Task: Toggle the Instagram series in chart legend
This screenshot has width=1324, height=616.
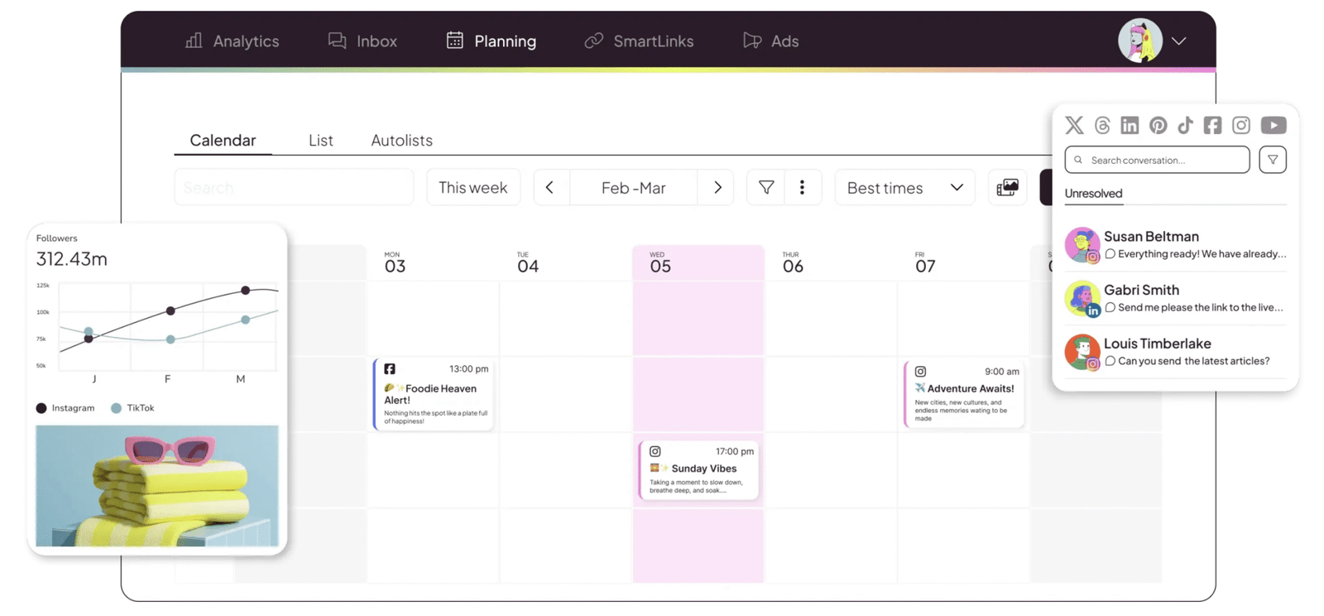Action: 65,408
